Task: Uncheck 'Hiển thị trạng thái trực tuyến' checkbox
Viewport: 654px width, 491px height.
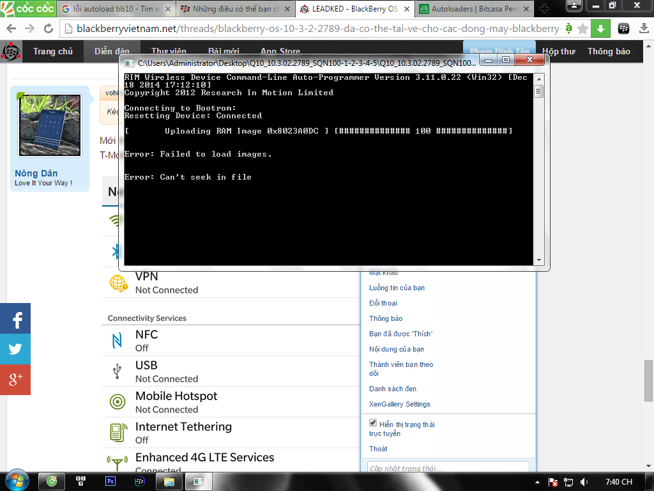Action: pyautogui.click(x=374, y=424)
